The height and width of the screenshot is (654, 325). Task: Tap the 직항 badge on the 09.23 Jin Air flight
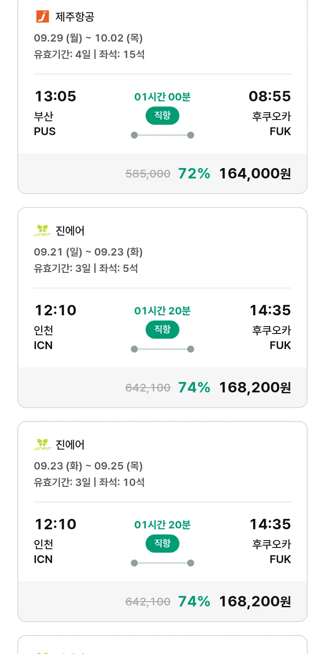pyautogui.click(x=162, y=544)
